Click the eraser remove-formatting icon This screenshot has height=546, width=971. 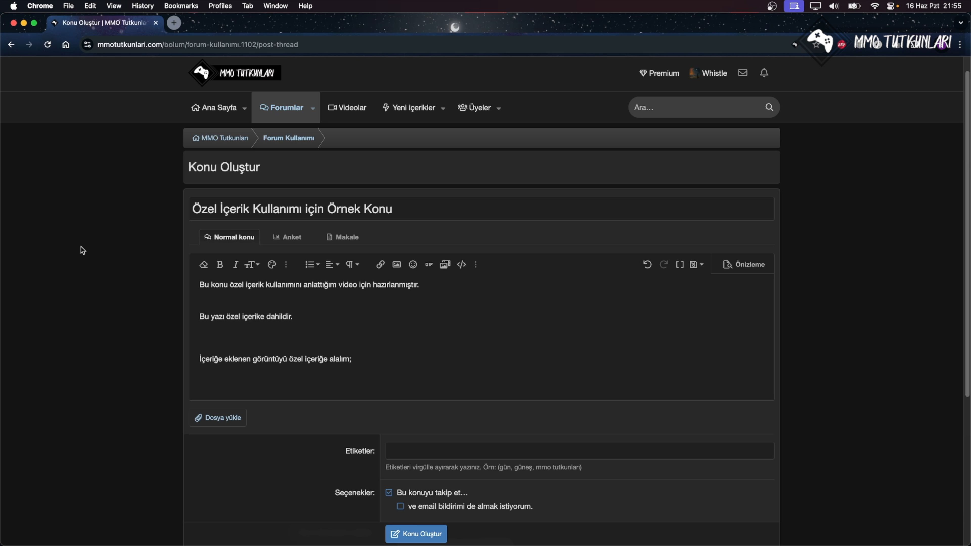(204, 264)
